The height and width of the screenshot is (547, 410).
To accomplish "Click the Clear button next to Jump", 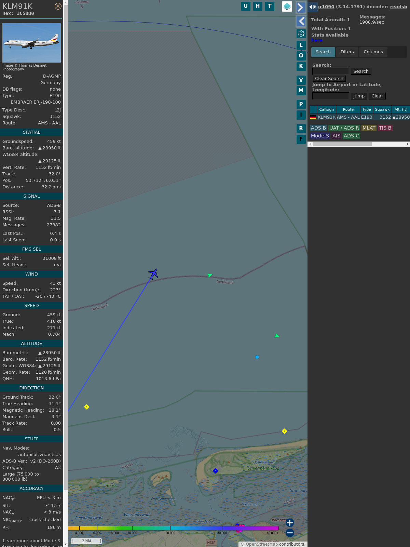I will 377,96.
